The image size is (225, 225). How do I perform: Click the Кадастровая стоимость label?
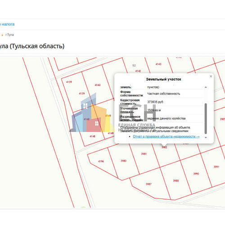click(x=130, y=102)
